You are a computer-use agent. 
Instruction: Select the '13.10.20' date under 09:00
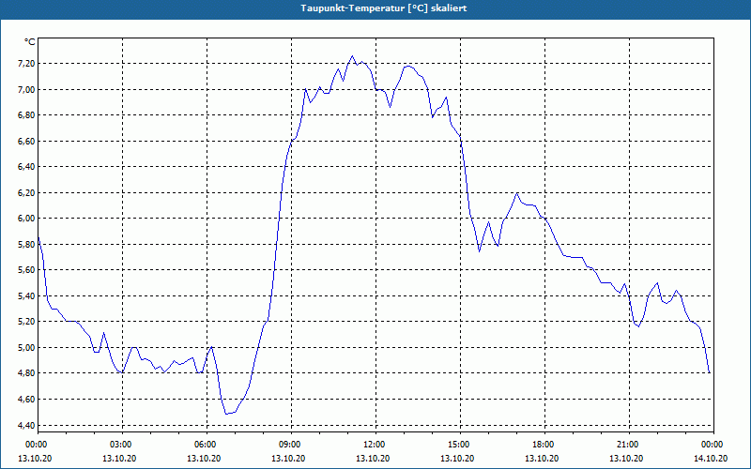(x=288, y=458)
